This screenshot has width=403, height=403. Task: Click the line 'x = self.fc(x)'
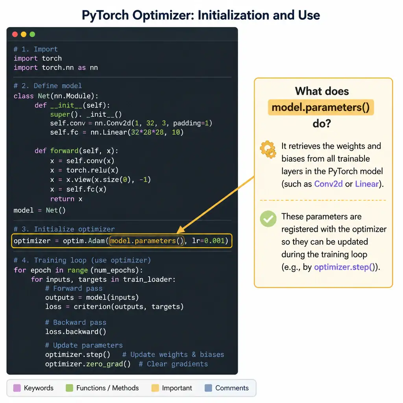point(78,189)
